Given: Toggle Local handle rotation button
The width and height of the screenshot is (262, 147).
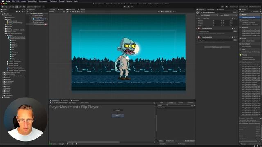Looking at the screenshot, I should [x=37, y=7].
